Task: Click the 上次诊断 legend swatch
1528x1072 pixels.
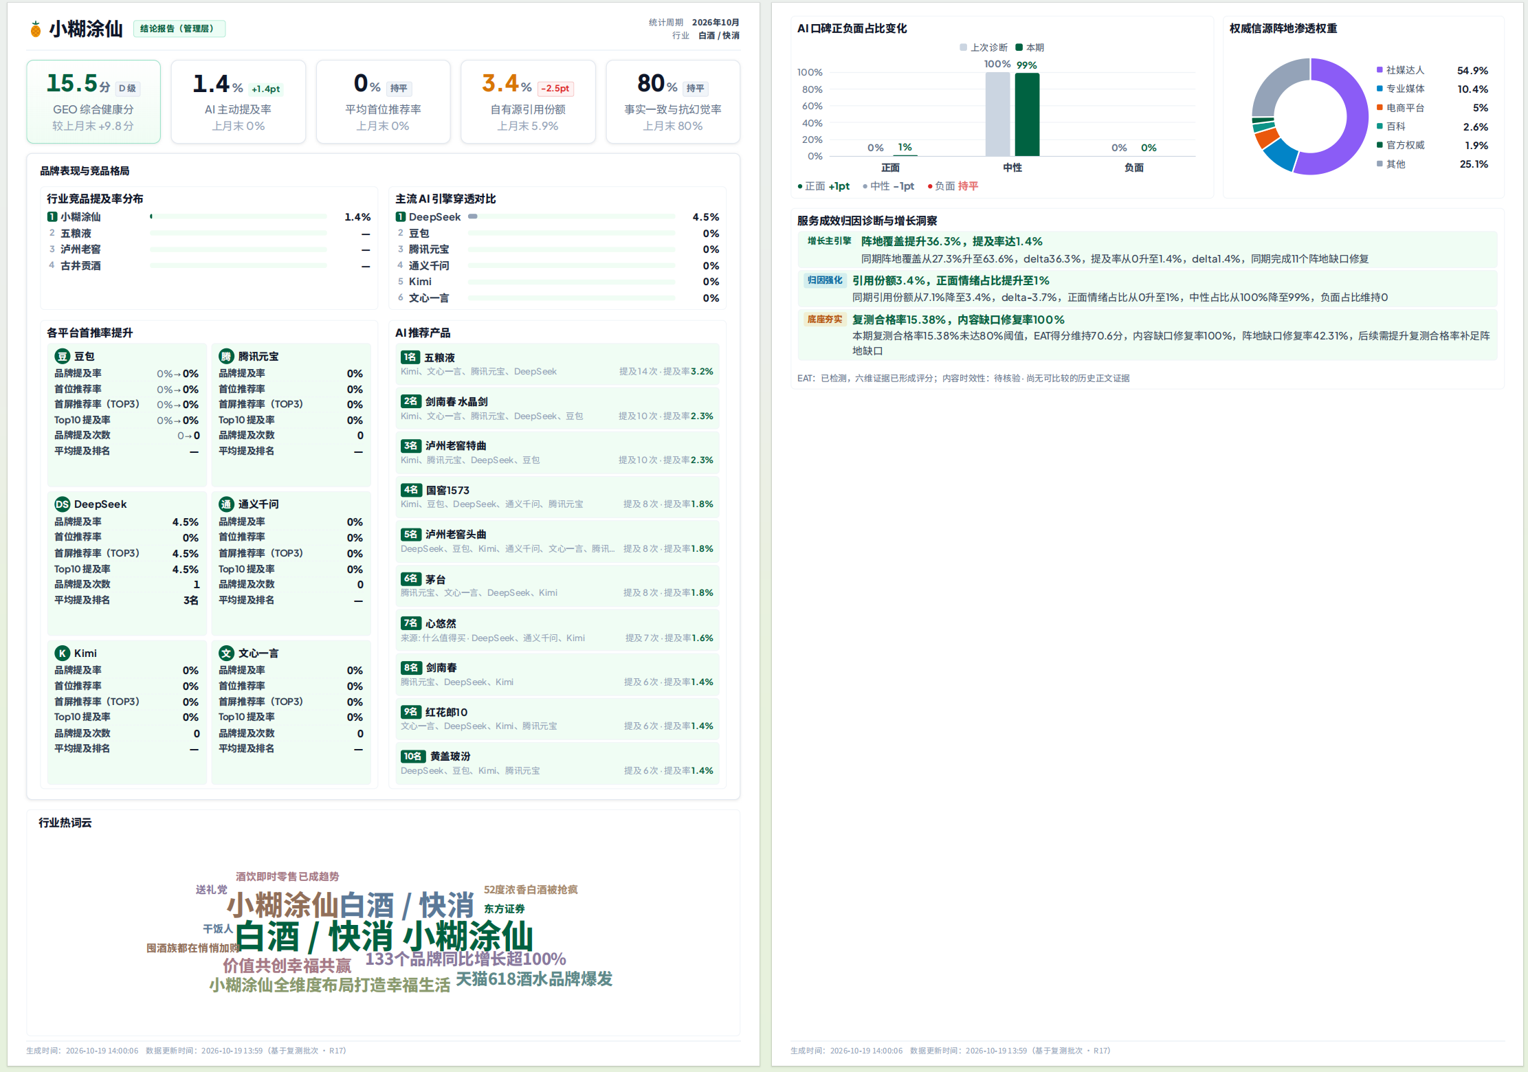Action: click(963, 47)
